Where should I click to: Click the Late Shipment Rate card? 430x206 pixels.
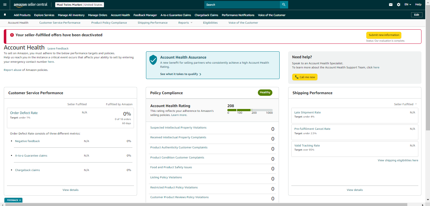[x=355, y=116]
